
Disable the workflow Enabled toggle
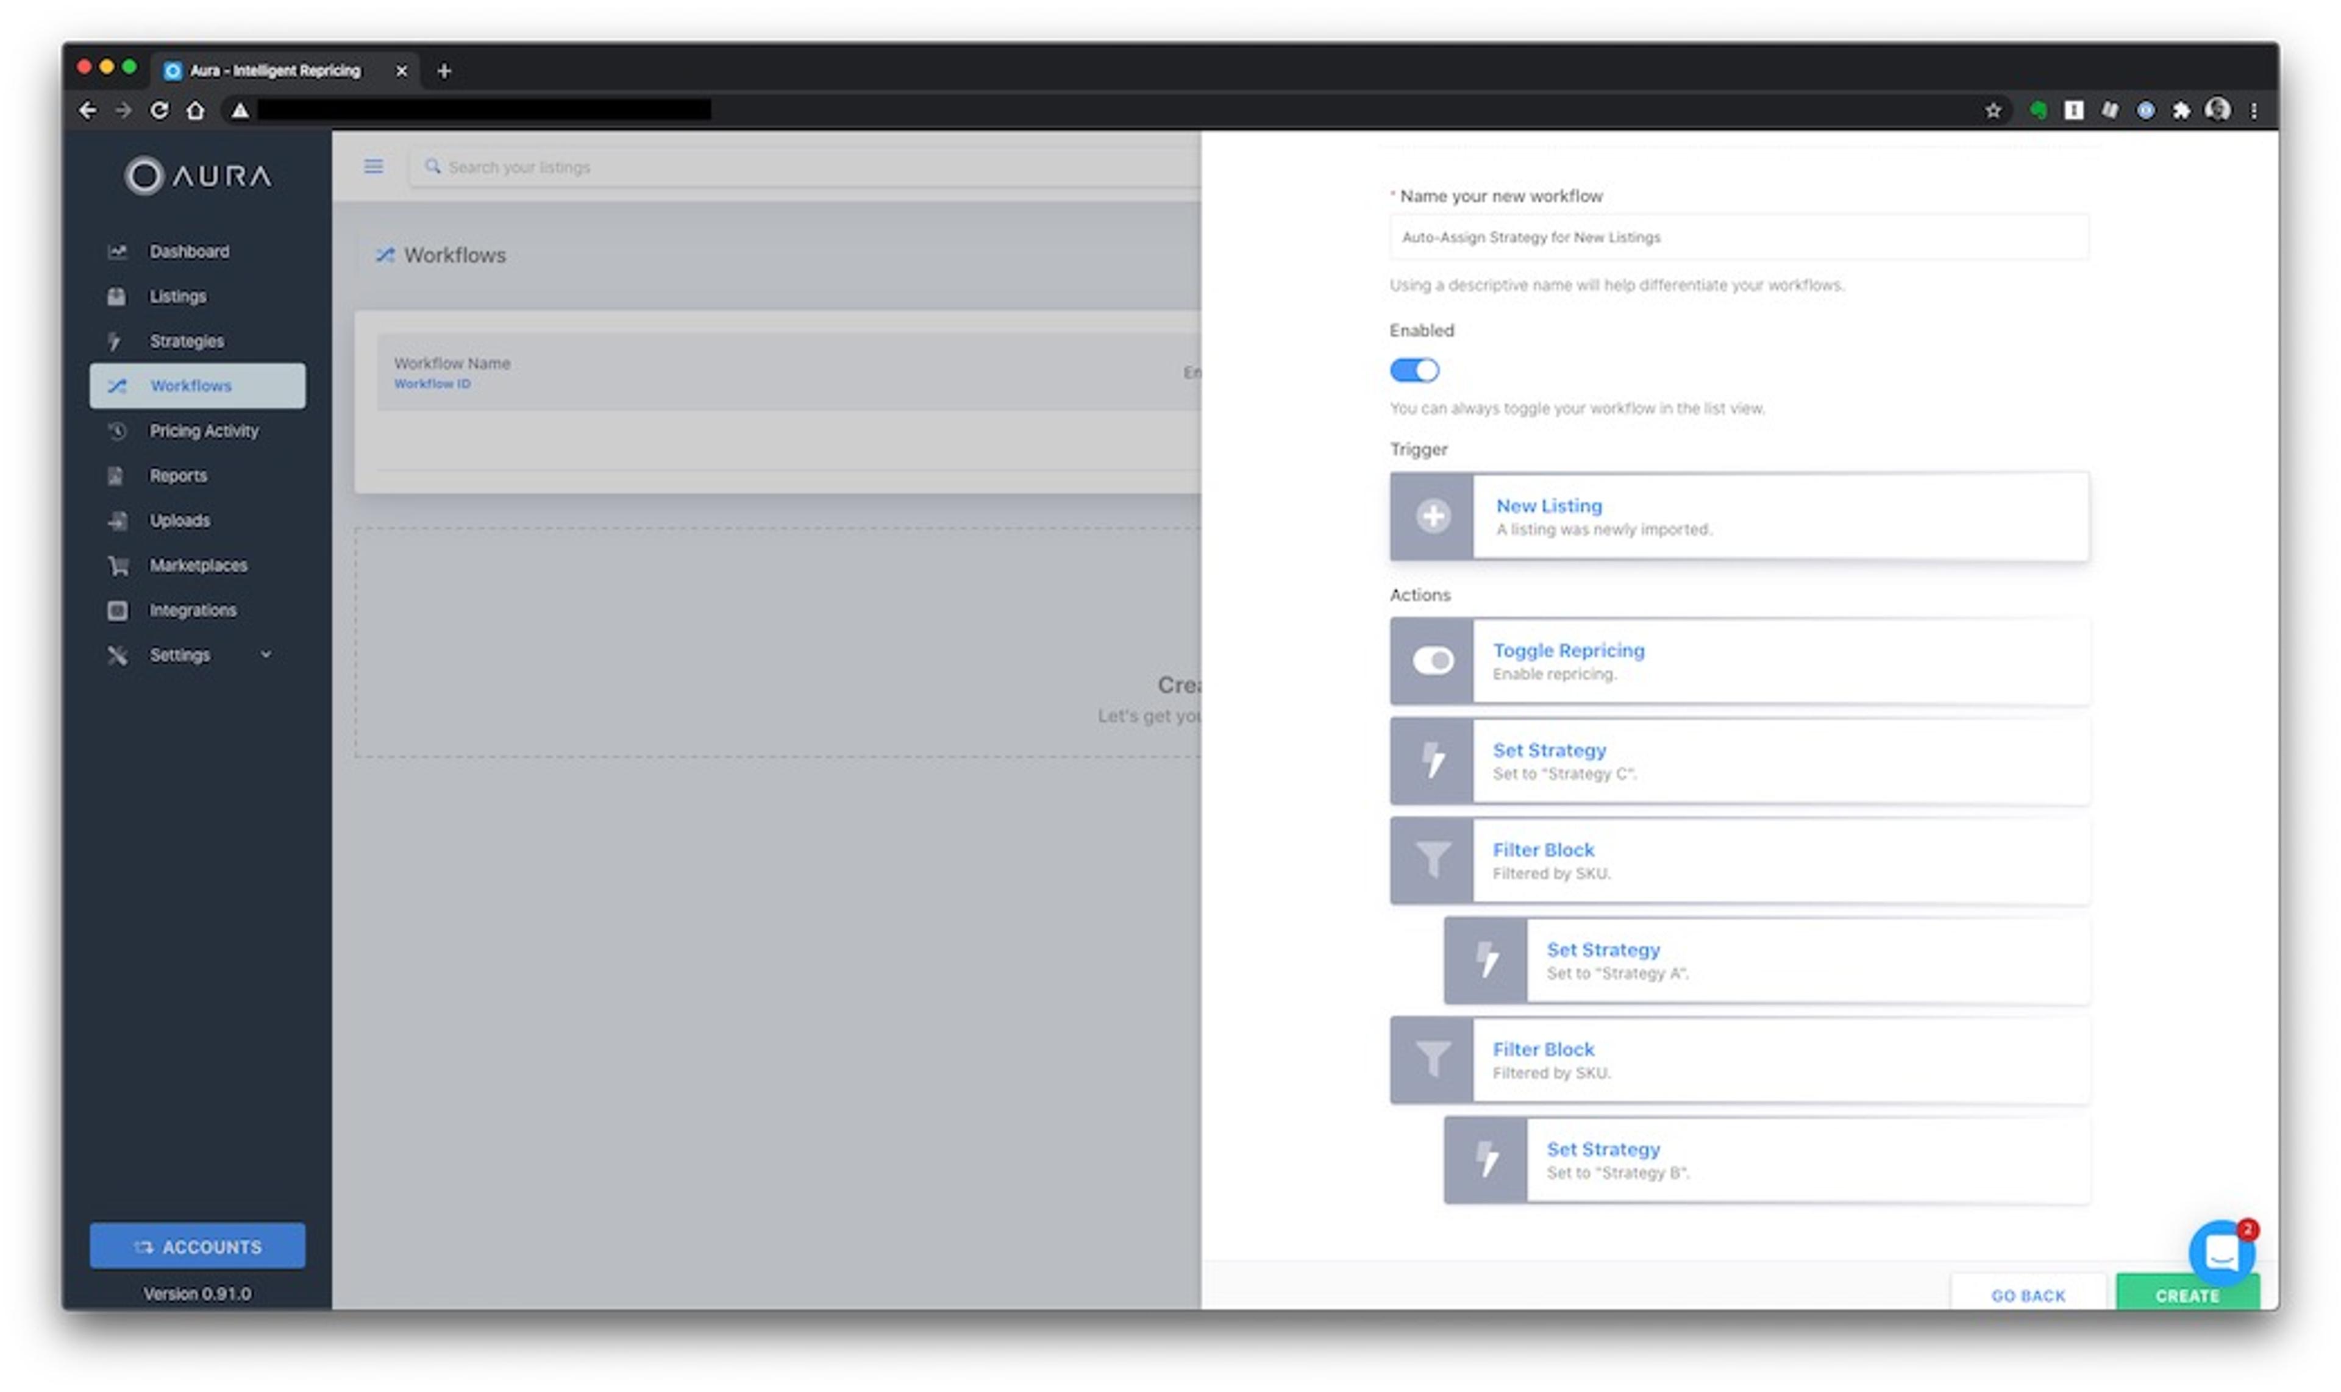pyautogui.click(x=1414, y=371)
